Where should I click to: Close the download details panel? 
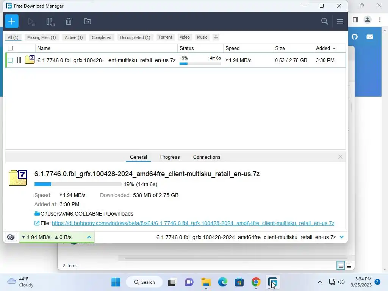click(x=340, y=157)
